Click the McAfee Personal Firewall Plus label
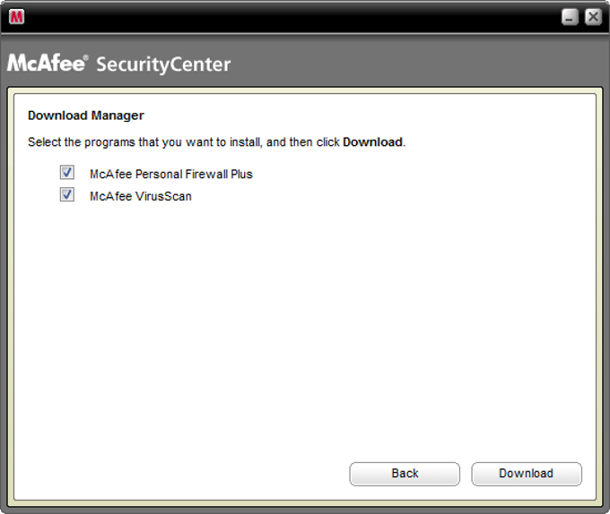Image resolution: width=610 pixels, height=514 pixels. 170,174
